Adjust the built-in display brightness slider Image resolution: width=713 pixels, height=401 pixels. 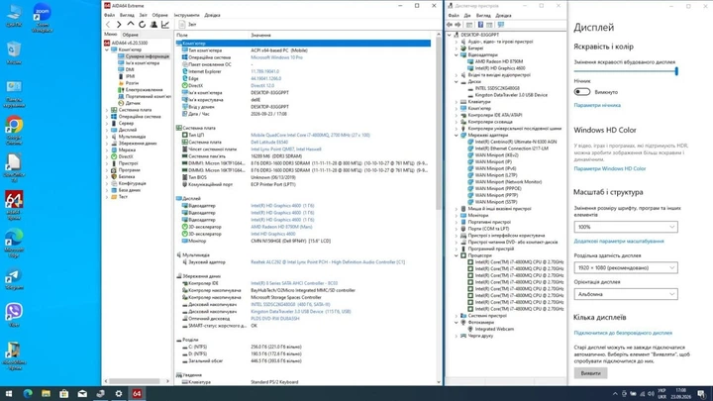pyautogui.click(x=625, y=71)
